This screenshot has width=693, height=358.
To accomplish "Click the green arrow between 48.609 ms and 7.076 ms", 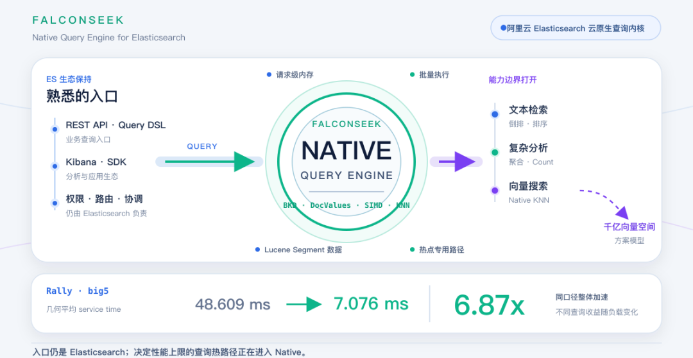I will (305, 304).
